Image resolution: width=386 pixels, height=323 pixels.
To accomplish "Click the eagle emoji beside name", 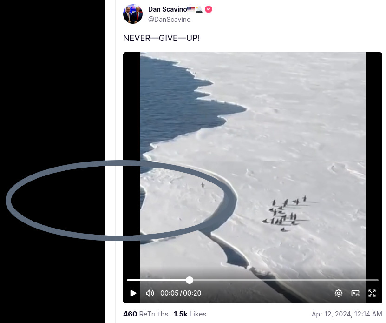I will point(199,9).
